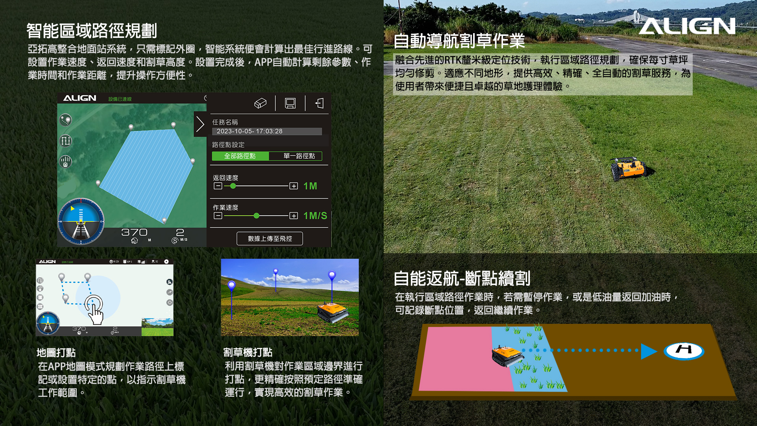Increase 作業速度 with plus button

(x=294, y=216)
